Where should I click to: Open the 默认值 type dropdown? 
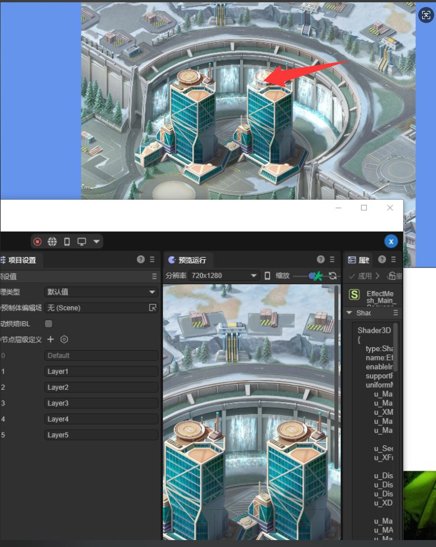101,292
